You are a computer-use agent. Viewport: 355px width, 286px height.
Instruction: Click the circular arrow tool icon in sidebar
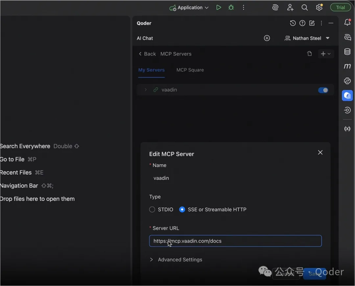(347, 110)
